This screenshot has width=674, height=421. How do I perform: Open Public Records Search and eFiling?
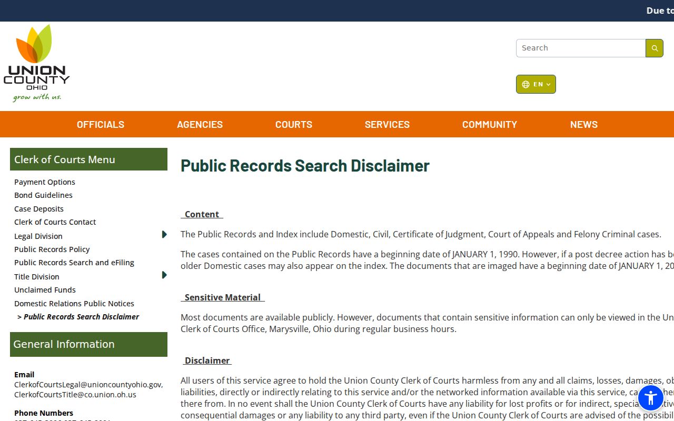[74, 263]
